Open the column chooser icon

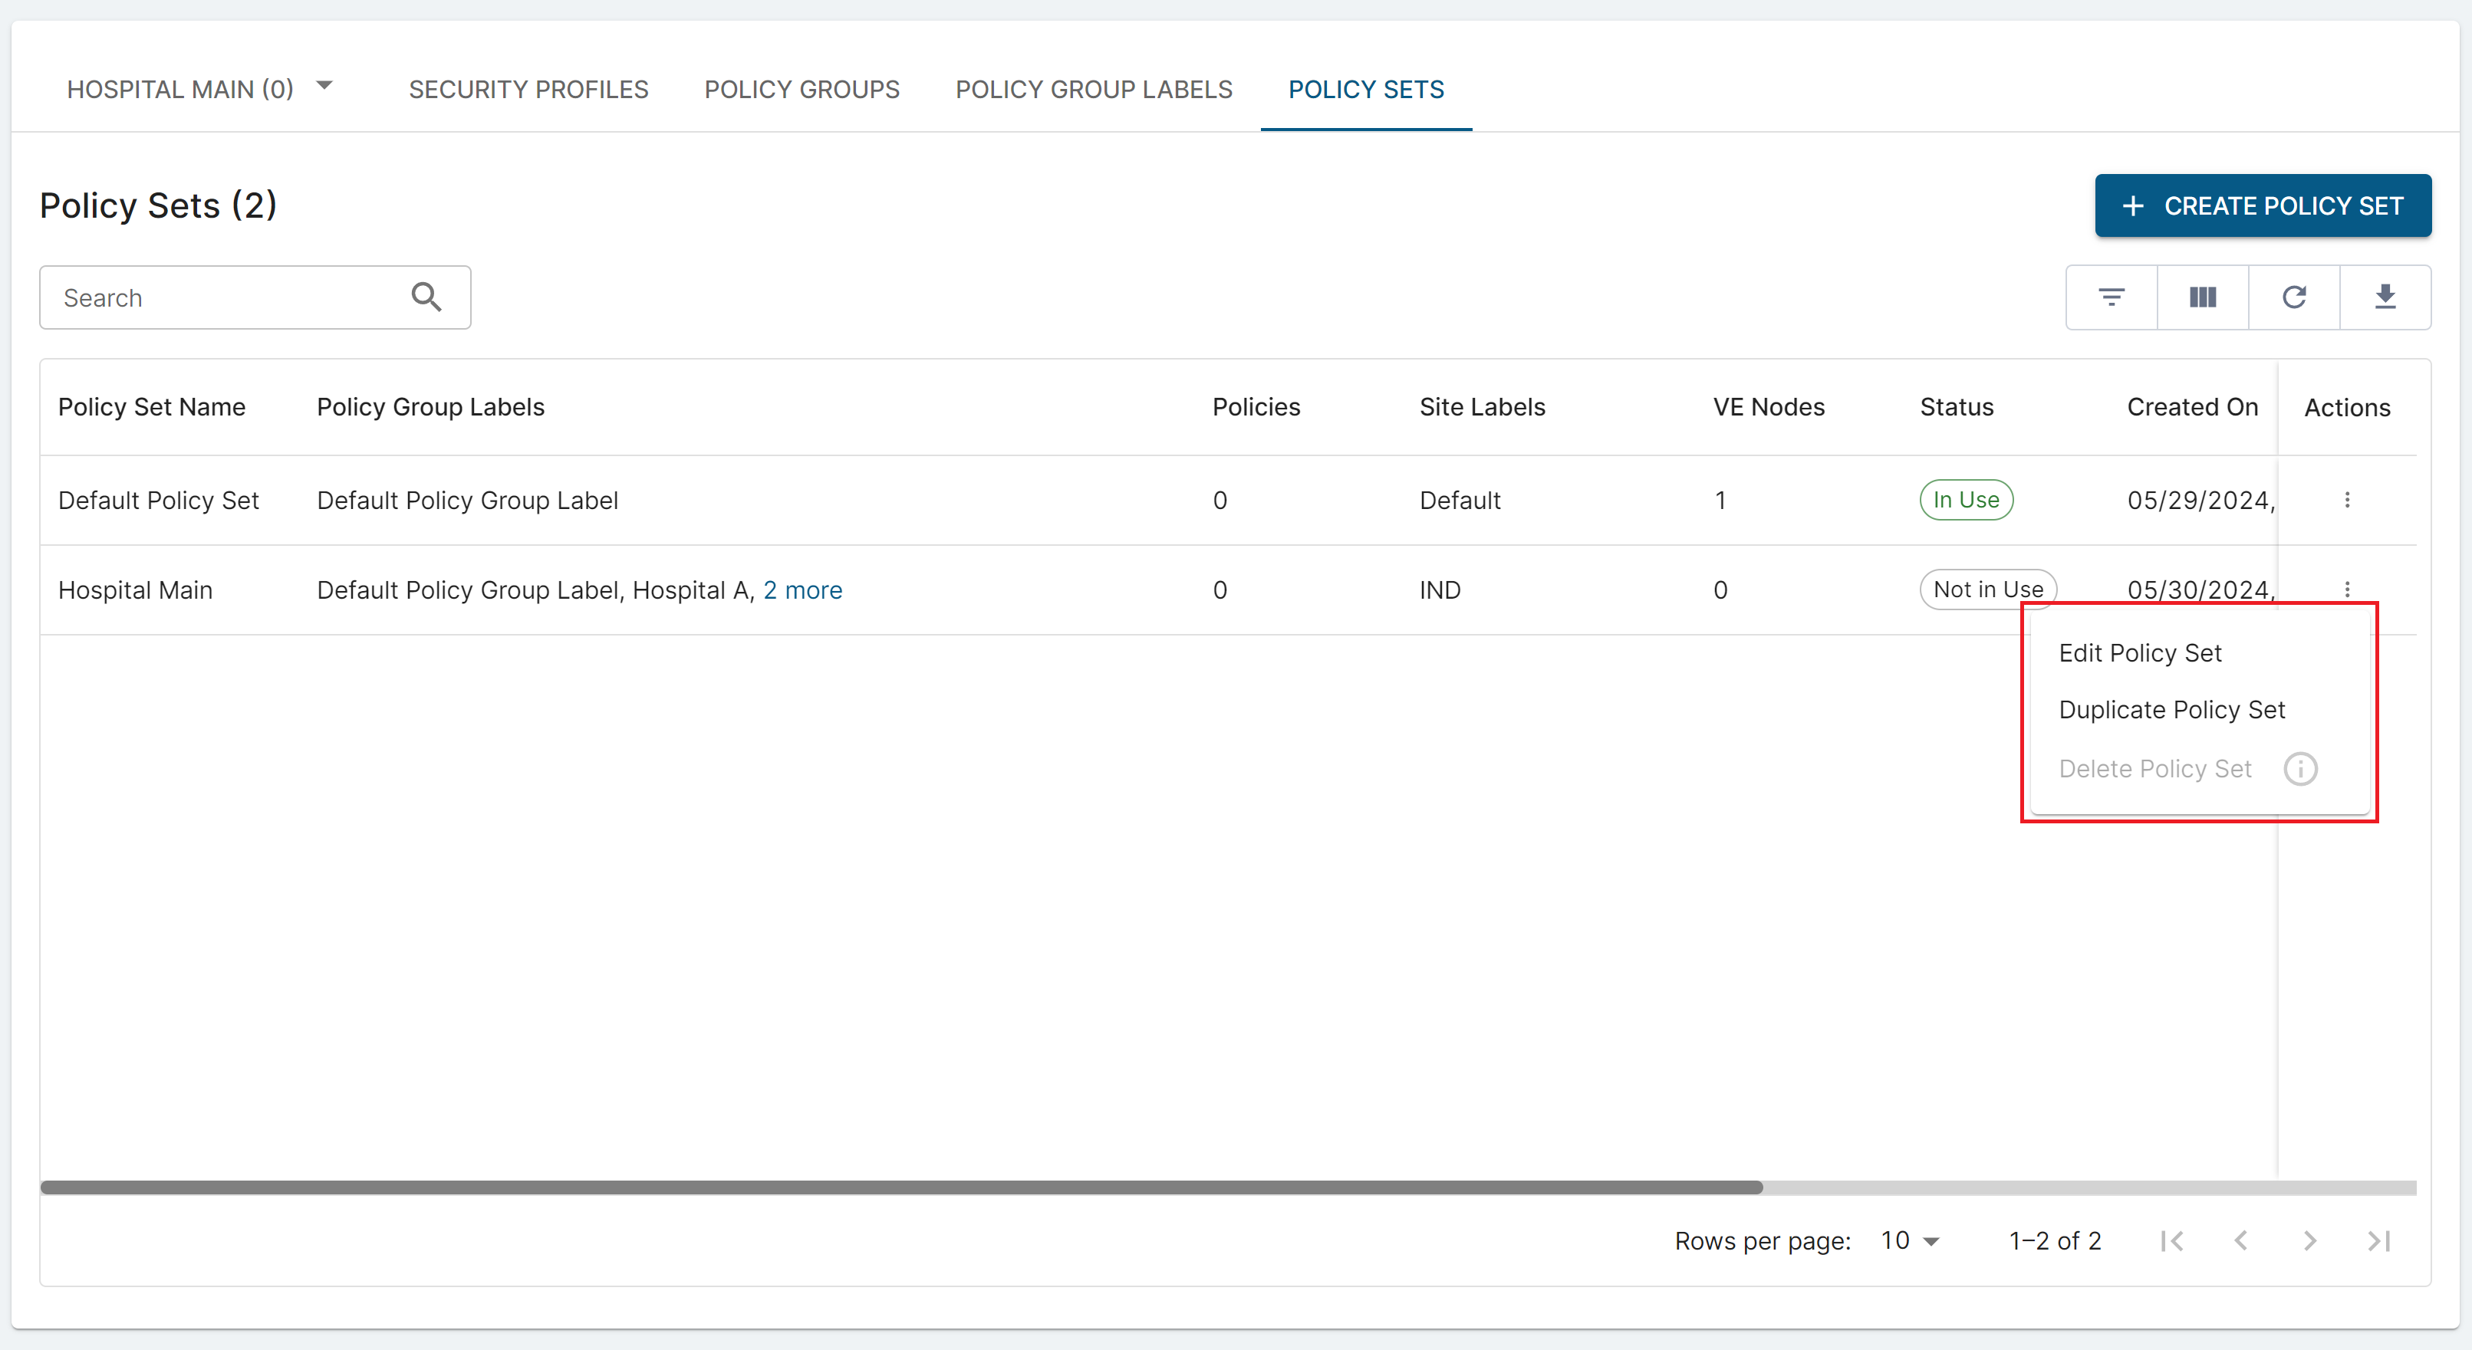(x=2202, y=297)
